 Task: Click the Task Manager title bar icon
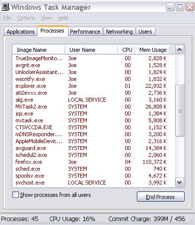pyautogui.click(x=5, y=7)
